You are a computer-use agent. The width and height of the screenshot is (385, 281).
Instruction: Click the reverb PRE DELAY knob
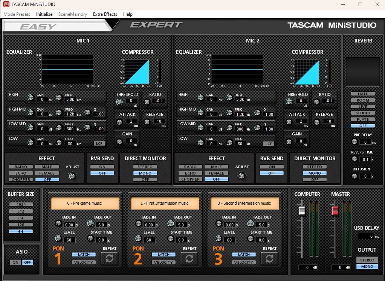[x=354, y=141]
